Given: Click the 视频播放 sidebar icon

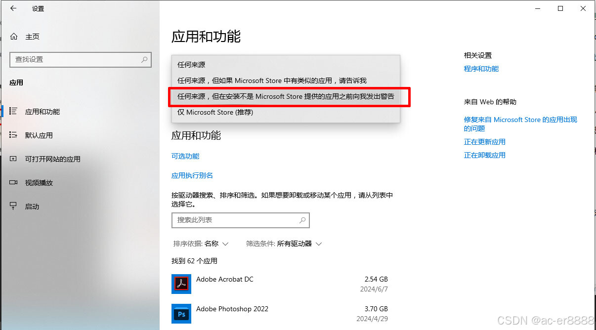Looking at the screenshot, I should 13,182.
